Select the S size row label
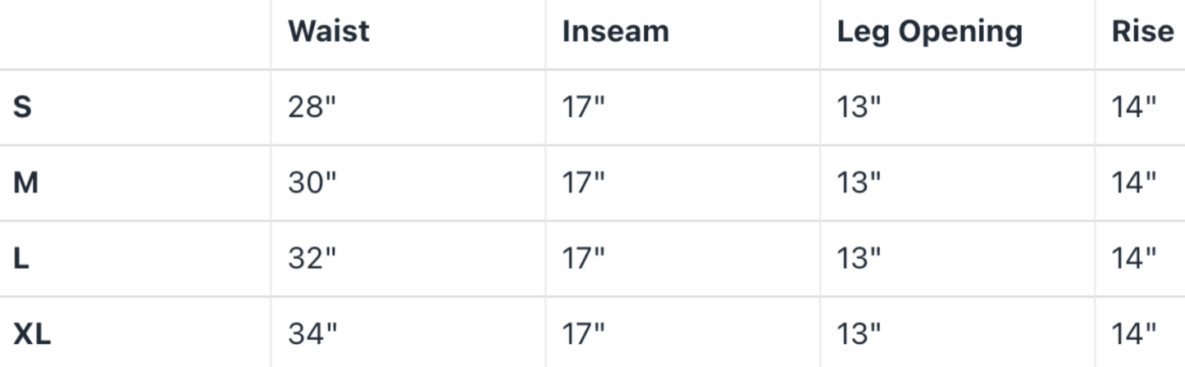This screenshot has height=367, width=1185. click(x=22, y=106)
